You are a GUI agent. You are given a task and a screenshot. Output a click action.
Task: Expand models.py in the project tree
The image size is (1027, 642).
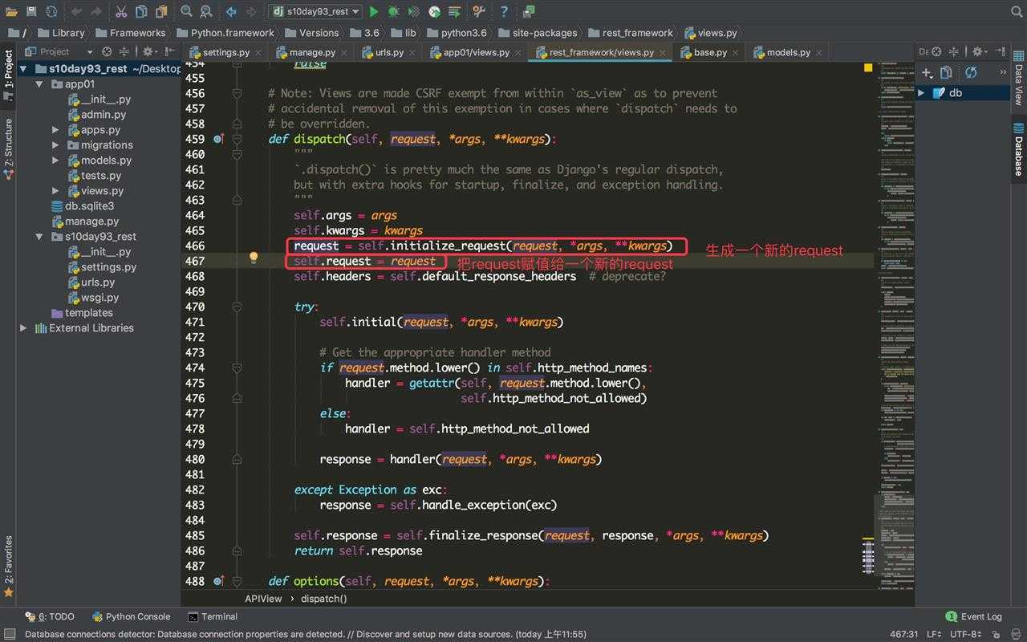55,160
